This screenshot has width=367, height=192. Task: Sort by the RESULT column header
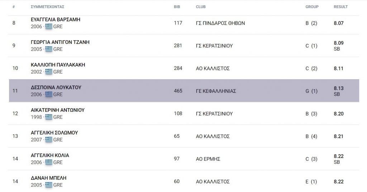pyautogui.click(x=340, y=7)
